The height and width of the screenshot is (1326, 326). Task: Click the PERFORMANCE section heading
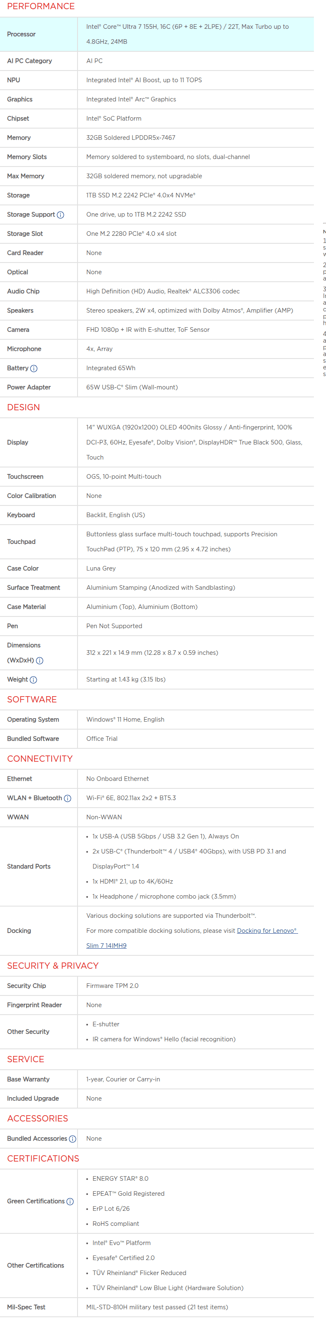(x=40, y=6)
